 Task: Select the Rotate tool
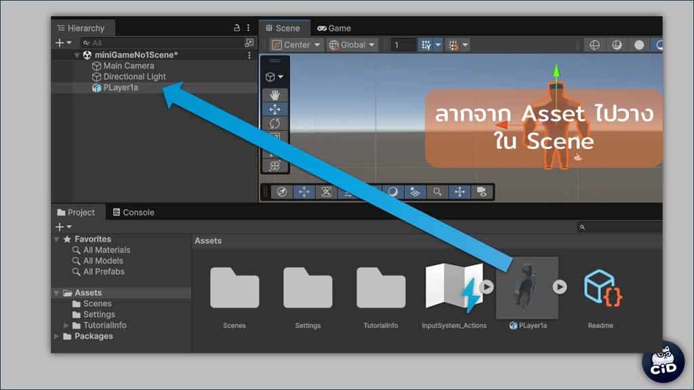[275, 124]
